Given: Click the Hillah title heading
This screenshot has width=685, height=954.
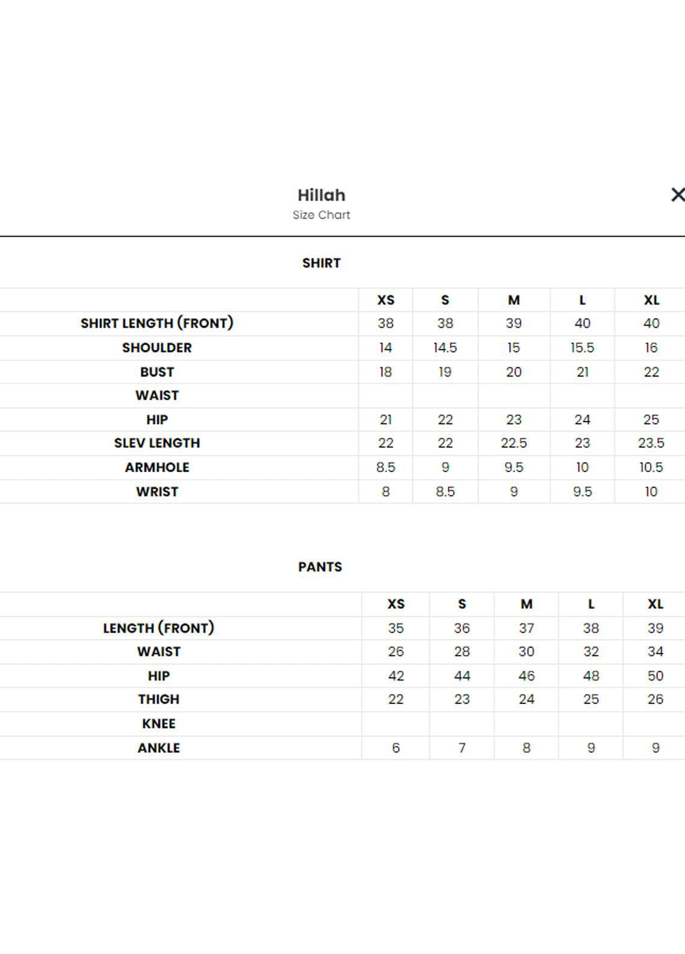Looking at the screenshot, I should 321,195.
